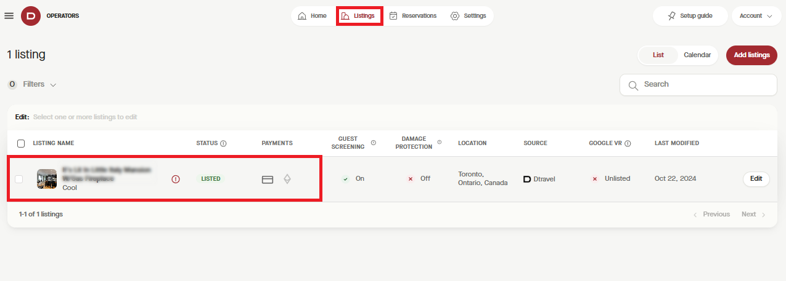
Task: Go to the Previous page
Action: click(711, 215)
